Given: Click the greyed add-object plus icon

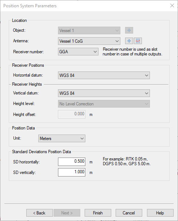Looking at the screenshot, I should point(129,30).
